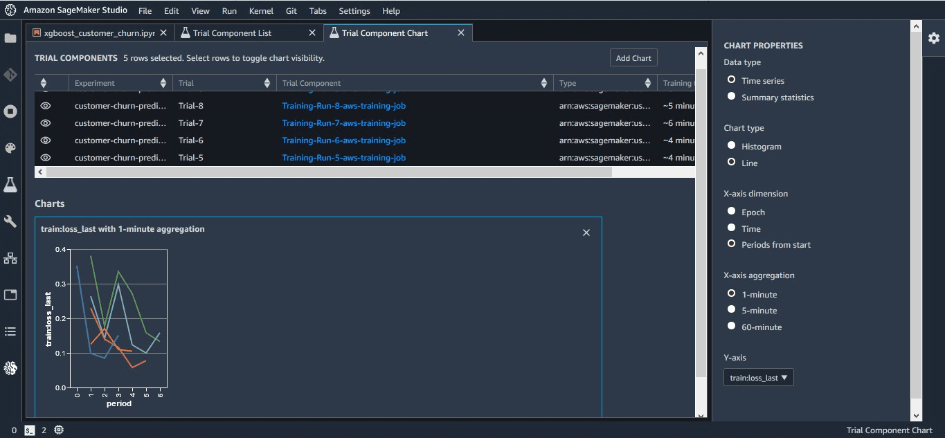Sort by the Experiment column arrows
This screenshot has width=945, height=438.
click(x=163, y=83)
